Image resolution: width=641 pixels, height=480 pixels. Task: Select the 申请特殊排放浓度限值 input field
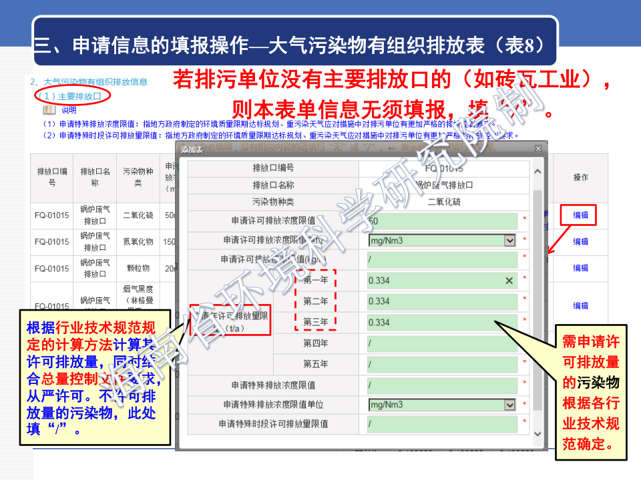442,385
